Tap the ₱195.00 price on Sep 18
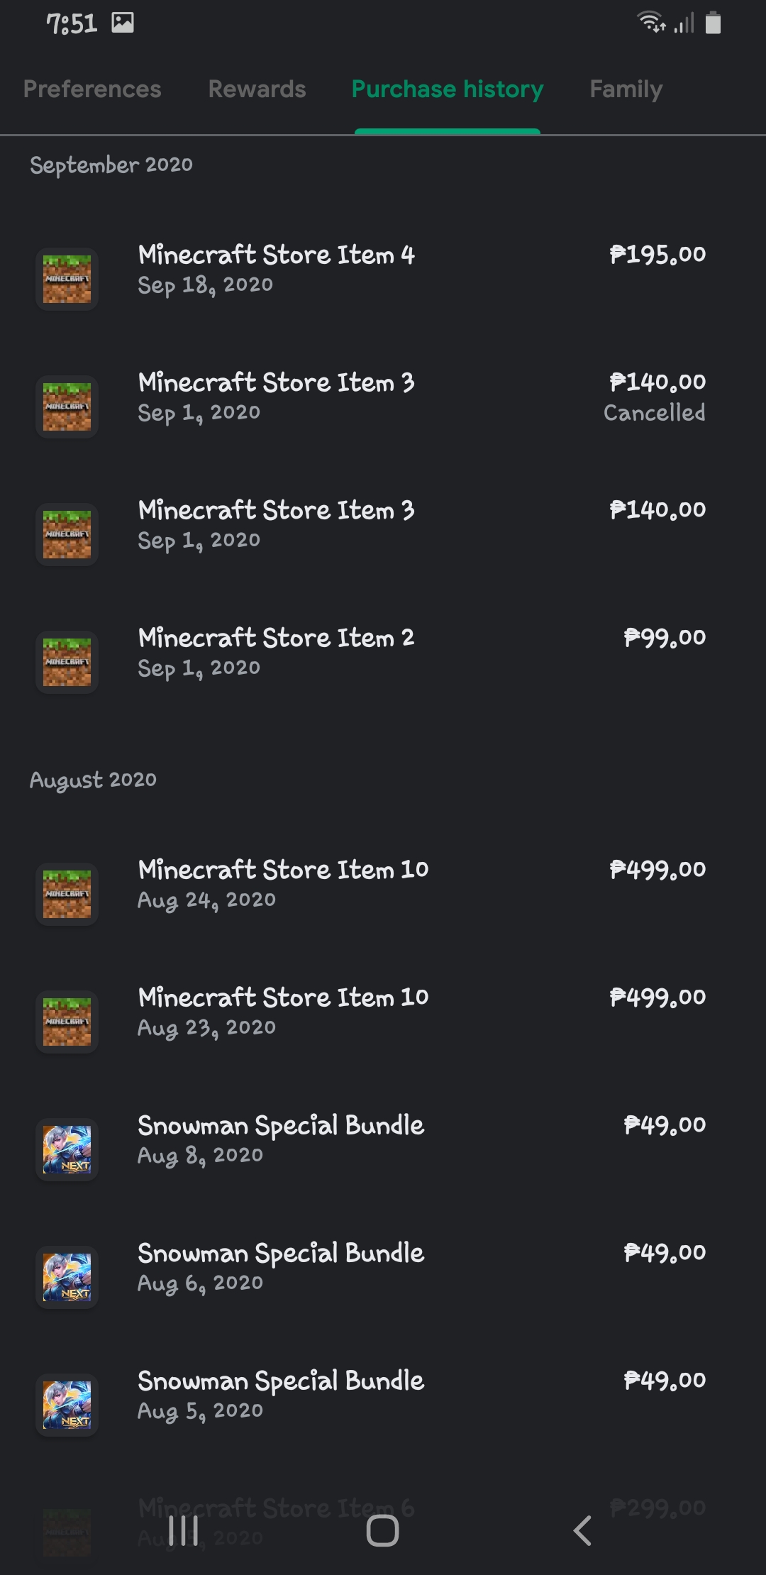 657,255
